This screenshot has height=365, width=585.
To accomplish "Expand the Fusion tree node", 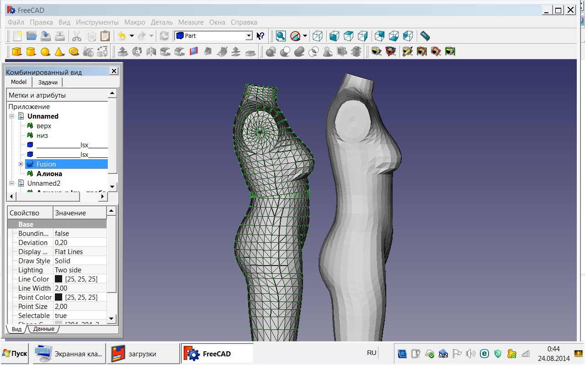I will point(21,164).
